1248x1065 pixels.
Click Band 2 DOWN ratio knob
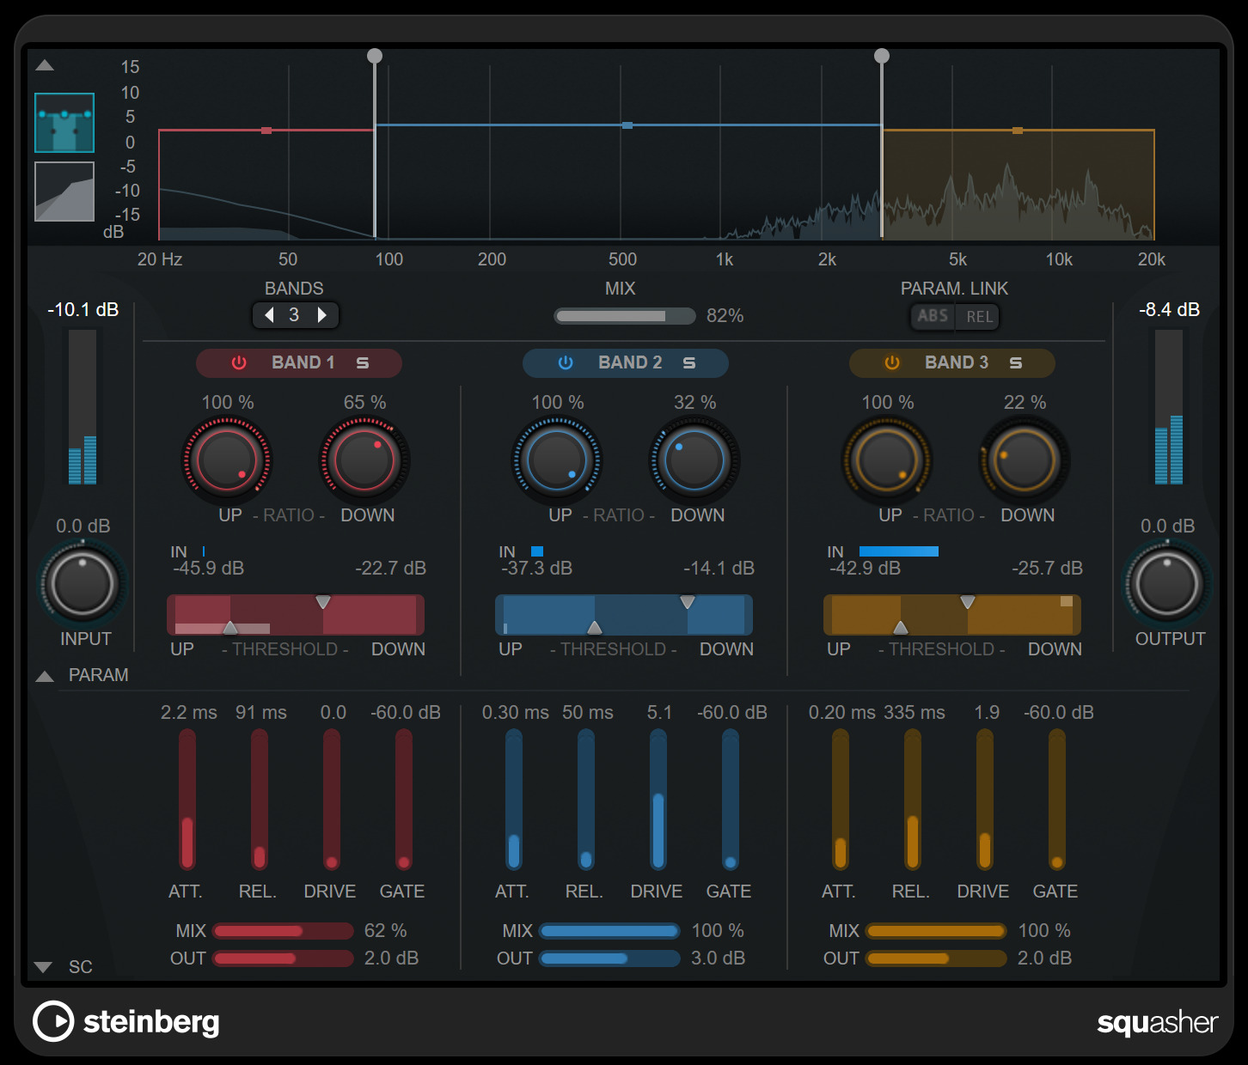[694, 460]
